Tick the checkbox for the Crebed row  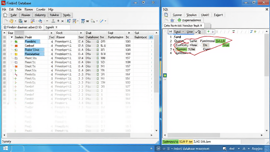point(4,46)
